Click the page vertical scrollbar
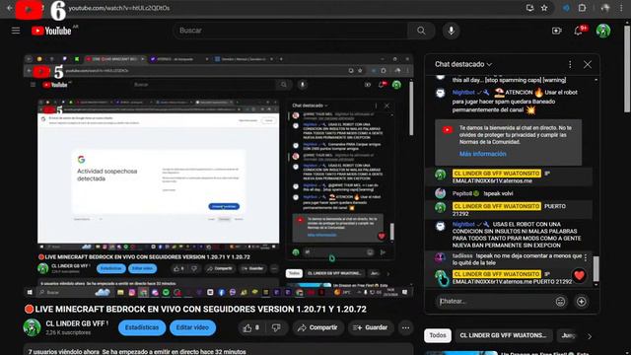This screenshot has height=355, width=631. 627,68
